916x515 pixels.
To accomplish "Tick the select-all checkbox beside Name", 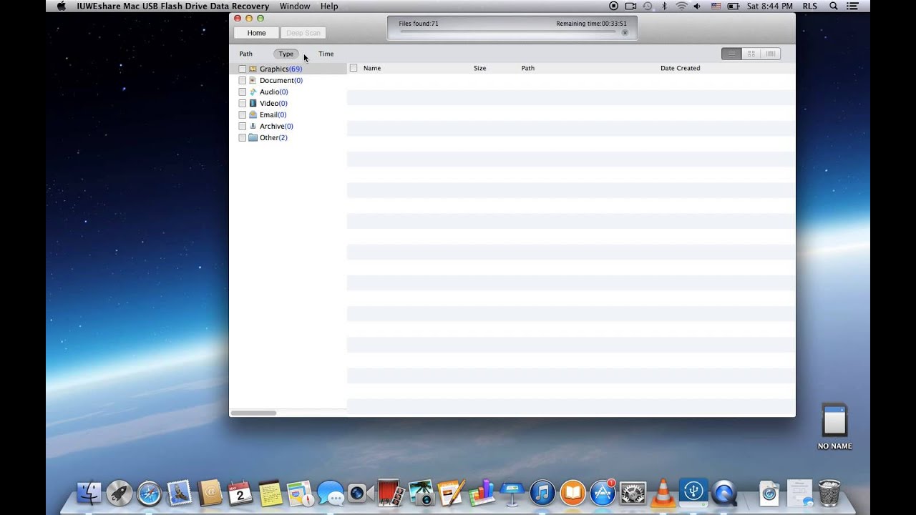I will click(x=353, y=68).
